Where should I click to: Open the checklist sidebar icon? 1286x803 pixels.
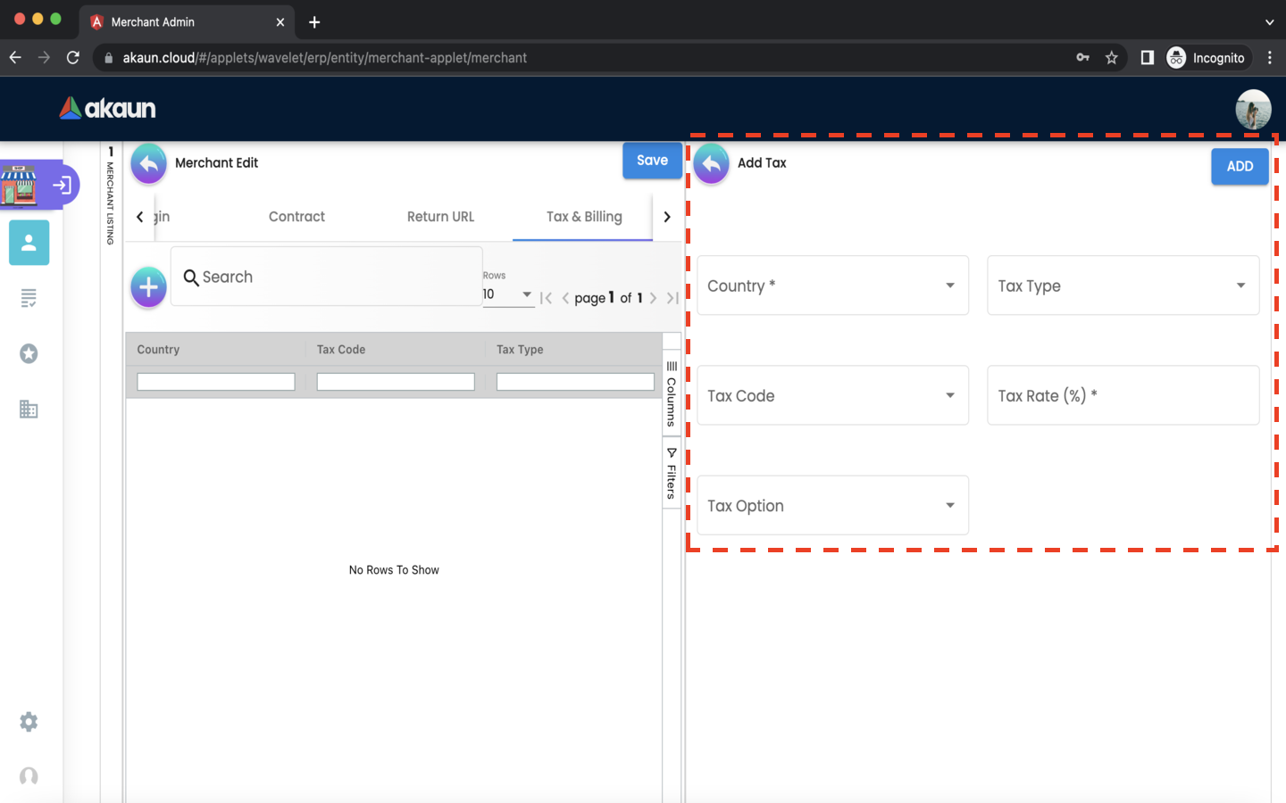click(x=29, y=298)
